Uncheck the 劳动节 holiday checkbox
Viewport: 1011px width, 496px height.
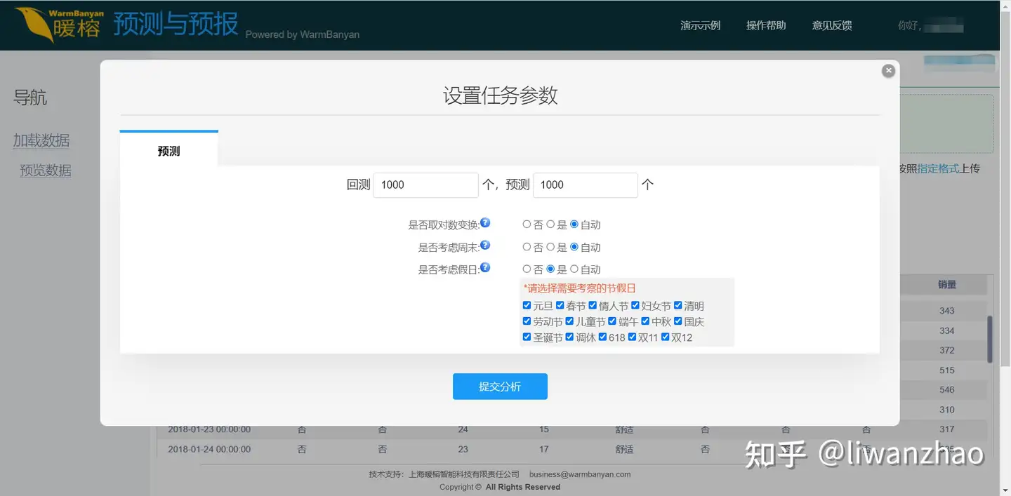pyautogui.click(x=527, y=321)
